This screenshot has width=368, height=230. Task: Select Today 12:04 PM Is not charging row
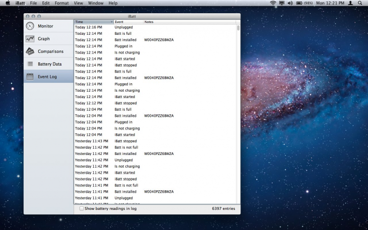(x=155, y=128)
